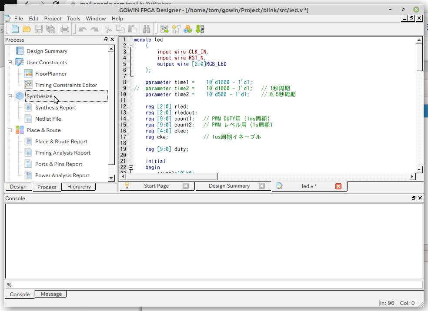This screenshot has width=428, height=311.
Task: Select Ports & Pins Report tree item
Action: (x=59, y=164)
